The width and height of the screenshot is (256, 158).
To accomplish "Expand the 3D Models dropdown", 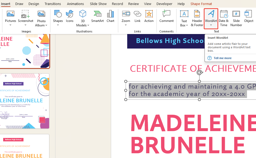I will pyautogui.click(x=88, y=25).
